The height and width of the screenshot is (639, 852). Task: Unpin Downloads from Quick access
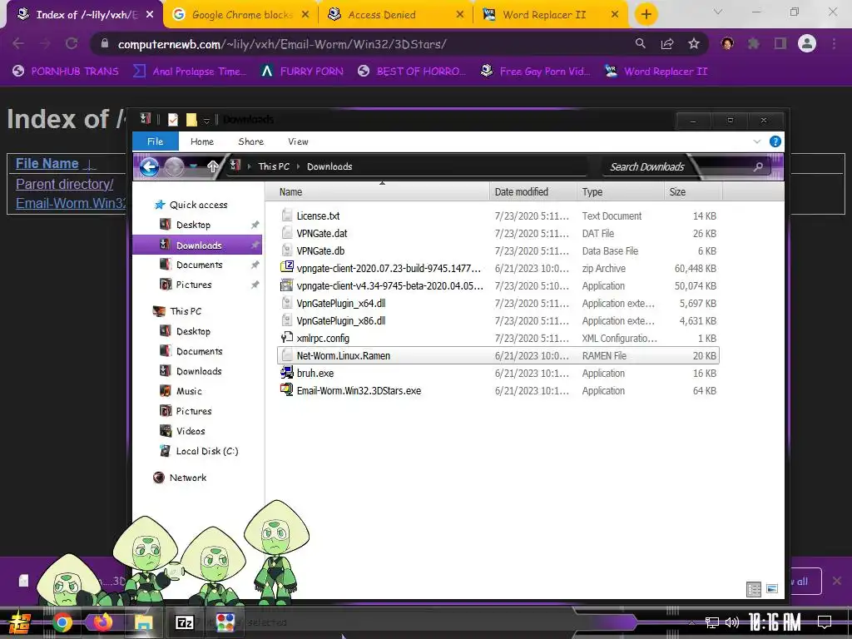coord(255,245)
